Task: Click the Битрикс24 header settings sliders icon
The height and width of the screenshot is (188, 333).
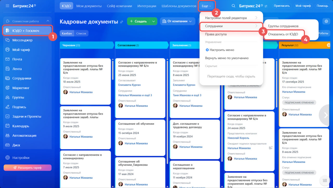Action: coord(266,6)
